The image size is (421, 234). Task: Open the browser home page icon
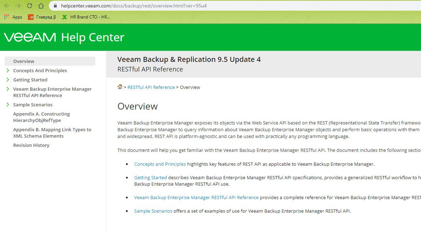(41, 6)
